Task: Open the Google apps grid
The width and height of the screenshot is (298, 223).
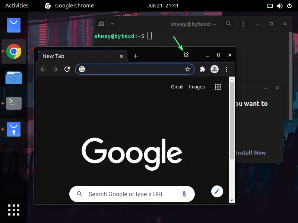Action: (218, 87)
